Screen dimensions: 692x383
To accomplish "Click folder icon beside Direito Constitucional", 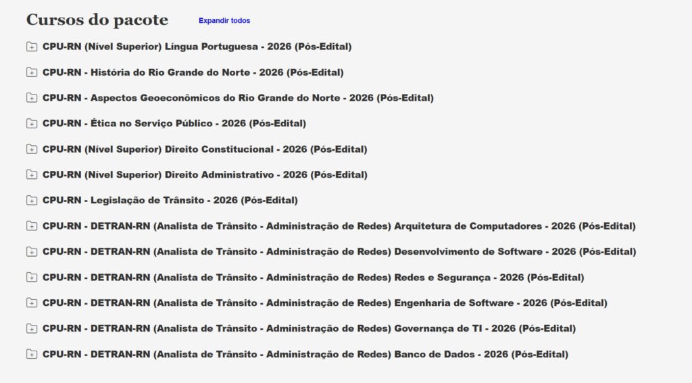I will click(32, 149).
